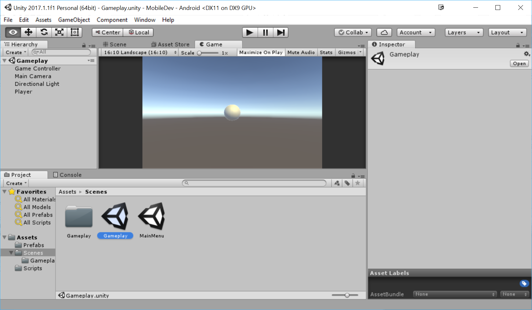Open the Layers dropdown

coord(464,32)
